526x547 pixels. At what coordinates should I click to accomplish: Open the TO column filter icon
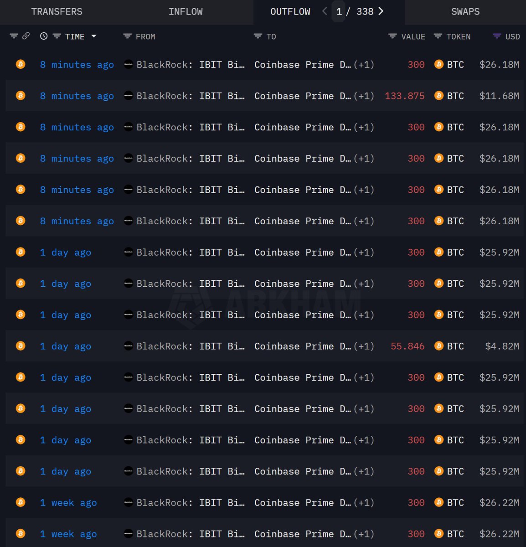258,36
